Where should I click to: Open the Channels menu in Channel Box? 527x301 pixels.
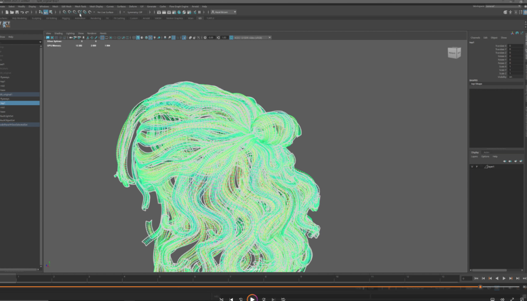pos(475,38)
